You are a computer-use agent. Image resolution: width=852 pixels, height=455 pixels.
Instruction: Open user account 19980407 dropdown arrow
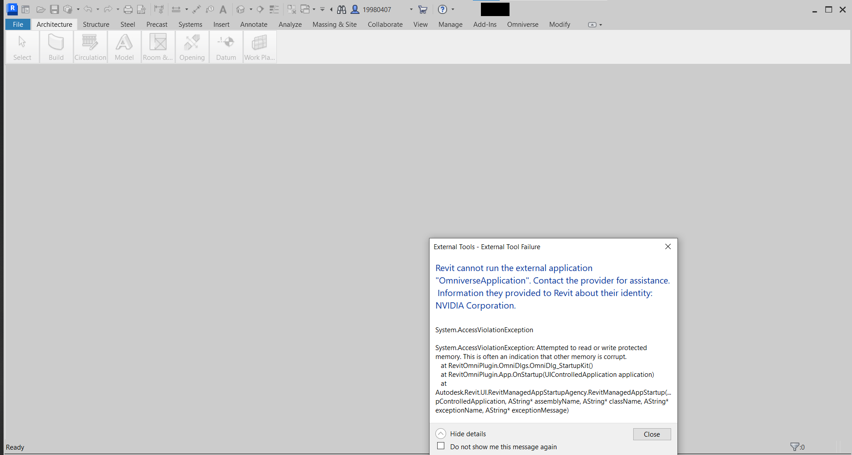coord(411,9)
